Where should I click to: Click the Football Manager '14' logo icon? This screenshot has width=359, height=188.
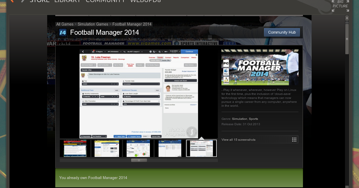[x=63, y=33]
